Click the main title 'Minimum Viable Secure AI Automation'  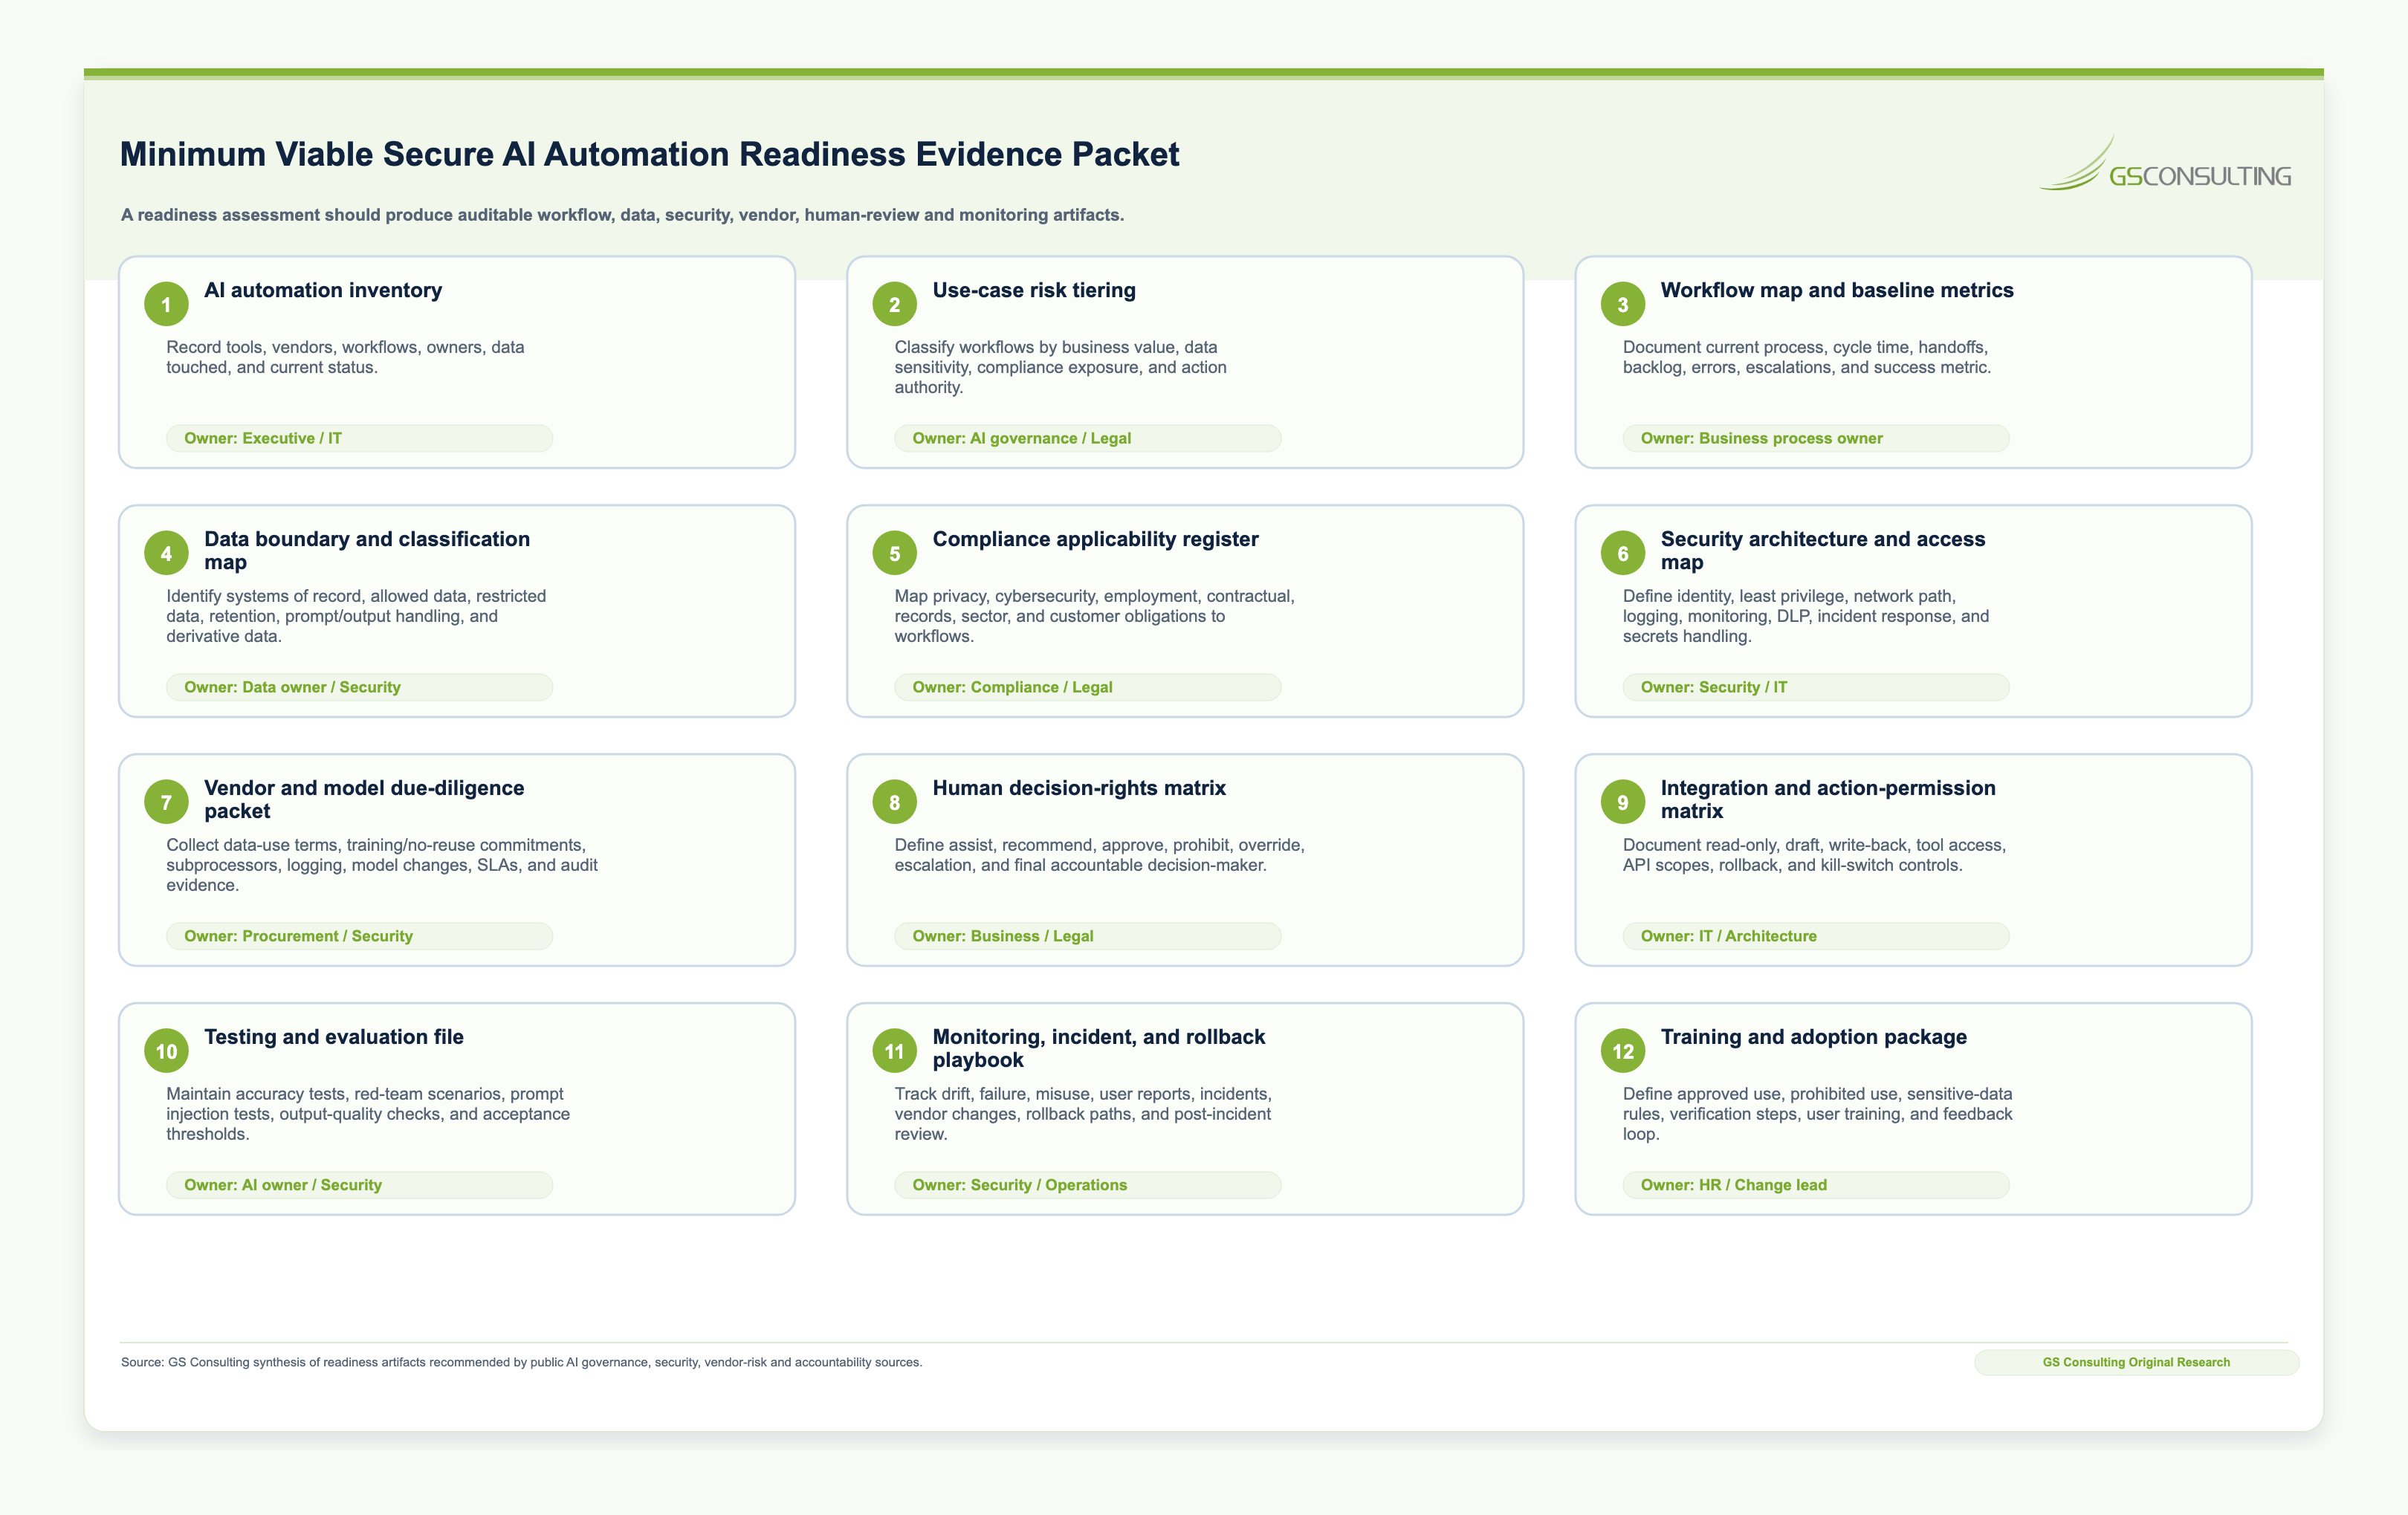[649, 154]
